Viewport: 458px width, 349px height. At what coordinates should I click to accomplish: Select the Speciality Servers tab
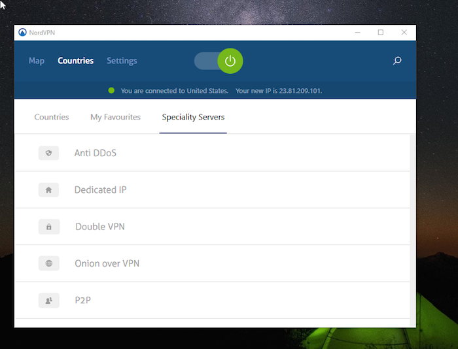(193, 117)
